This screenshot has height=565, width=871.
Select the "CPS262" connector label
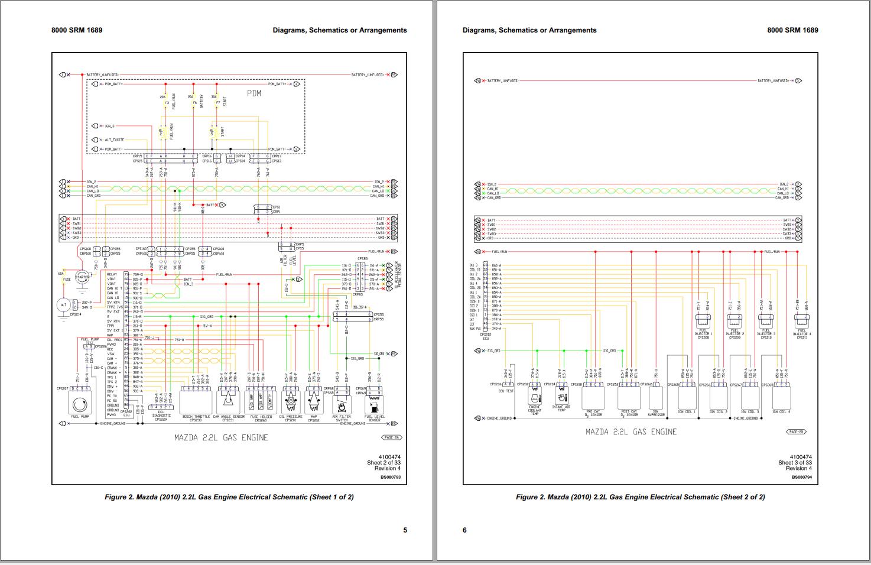point(646,384)
